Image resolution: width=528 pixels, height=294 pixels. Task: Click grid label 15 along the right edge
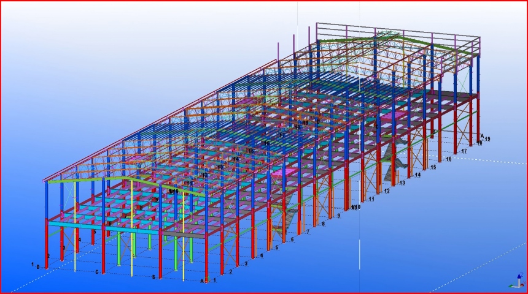click(x=433, y=167)
